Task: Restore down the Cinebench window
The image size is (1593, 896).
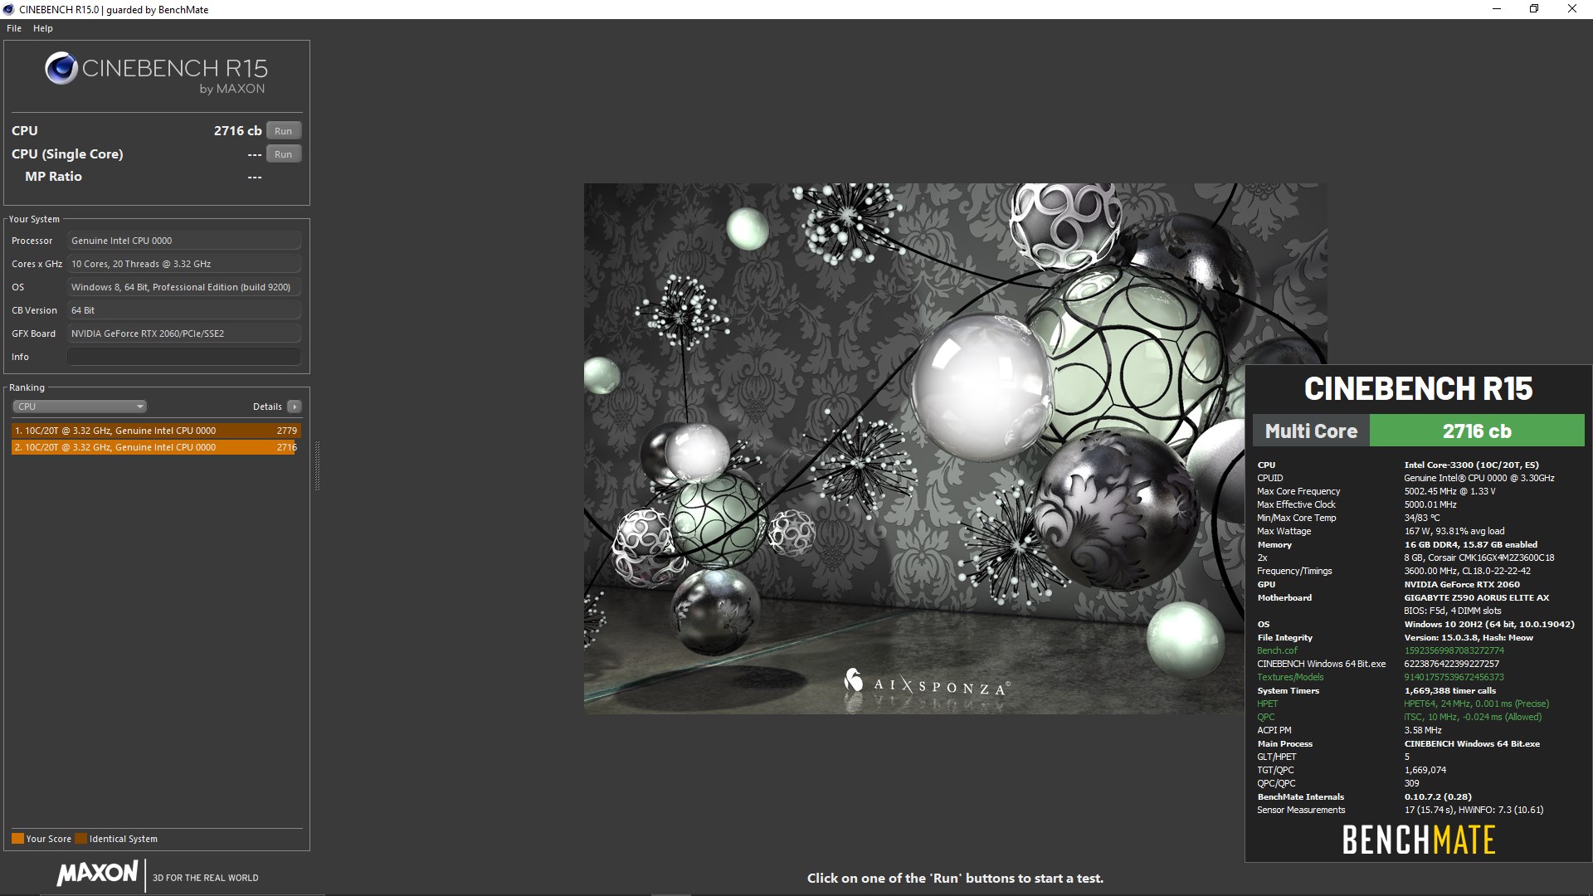Action: pyautogui.click(x=1534, y=9)
